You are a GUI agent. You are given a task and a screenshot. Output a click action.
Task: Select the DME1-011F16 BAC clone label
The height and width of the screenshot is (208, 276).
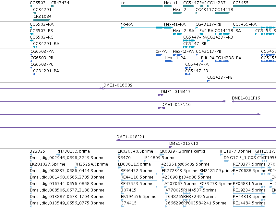[246, 98]
